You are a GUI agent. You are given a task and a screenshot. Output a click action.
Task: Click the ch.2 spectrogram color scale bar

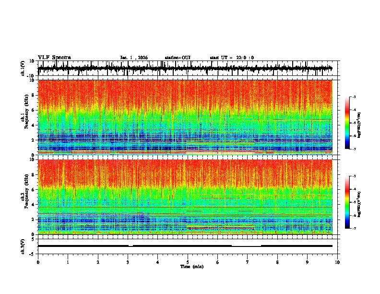347,202
